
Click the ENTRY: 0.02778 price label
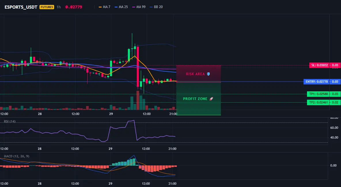[x=317, y=82]
